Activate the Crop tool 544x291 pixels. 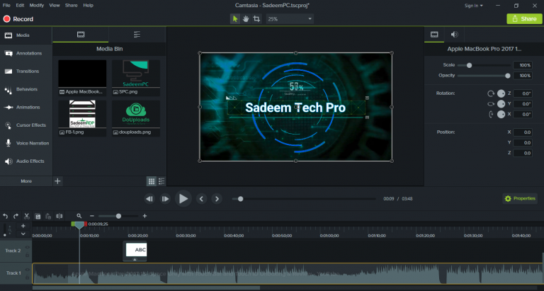pos(256,18)
